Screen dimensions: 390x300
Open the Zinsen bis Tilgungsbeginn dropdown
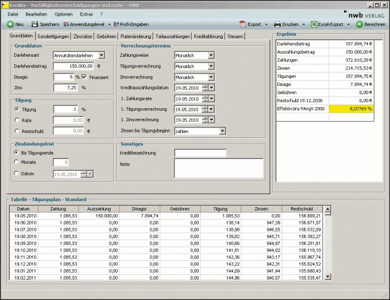tap(222, 131)
